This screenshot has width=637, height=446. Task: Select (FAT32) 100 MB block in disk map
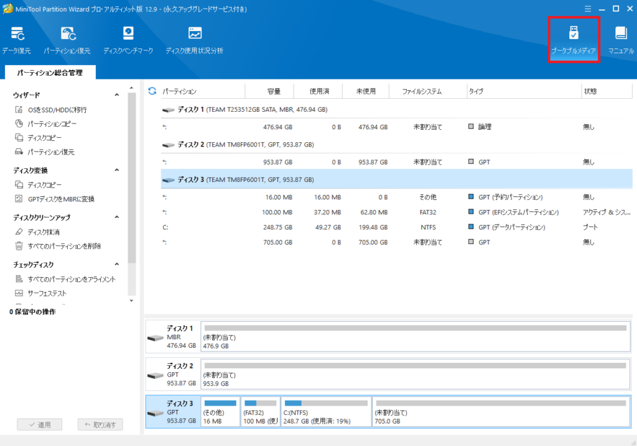point(261,412)
